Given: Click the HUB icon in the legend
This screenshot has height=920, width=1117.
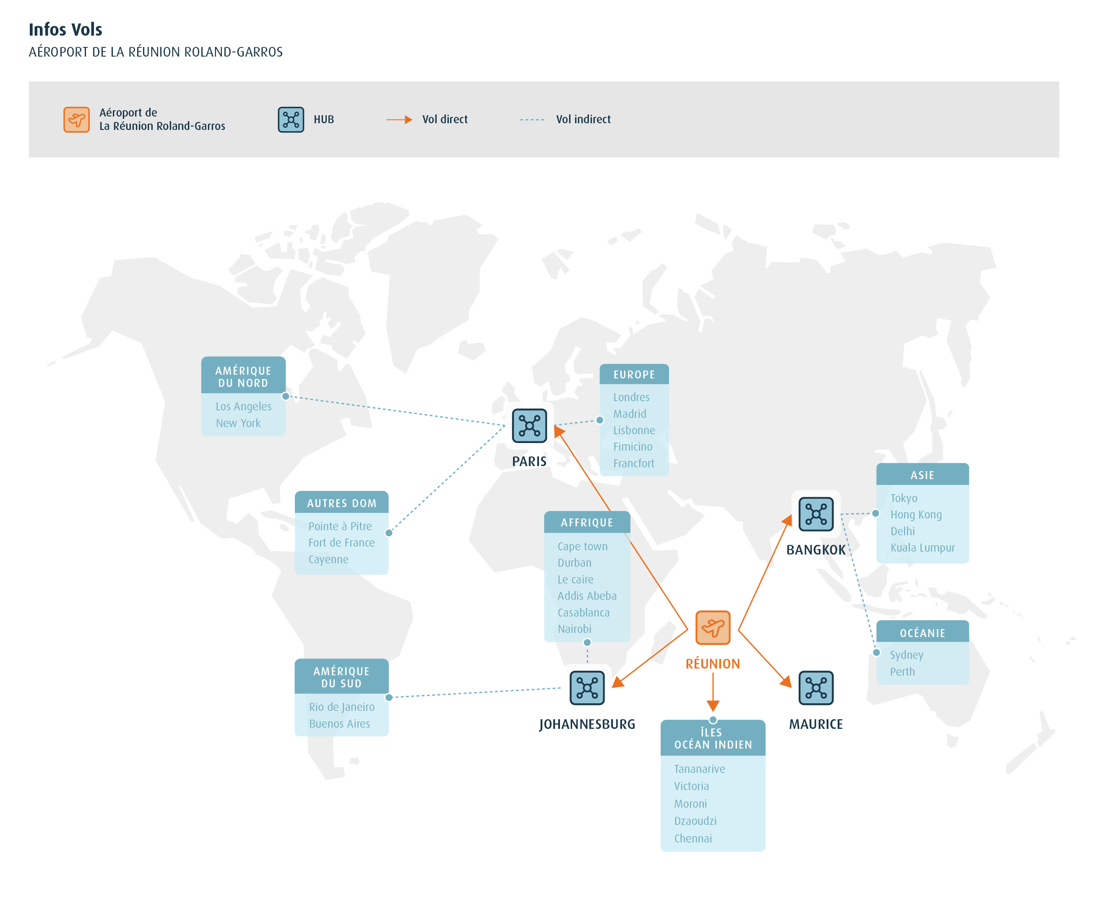Looking at the screenshot, I should [291, 120].
